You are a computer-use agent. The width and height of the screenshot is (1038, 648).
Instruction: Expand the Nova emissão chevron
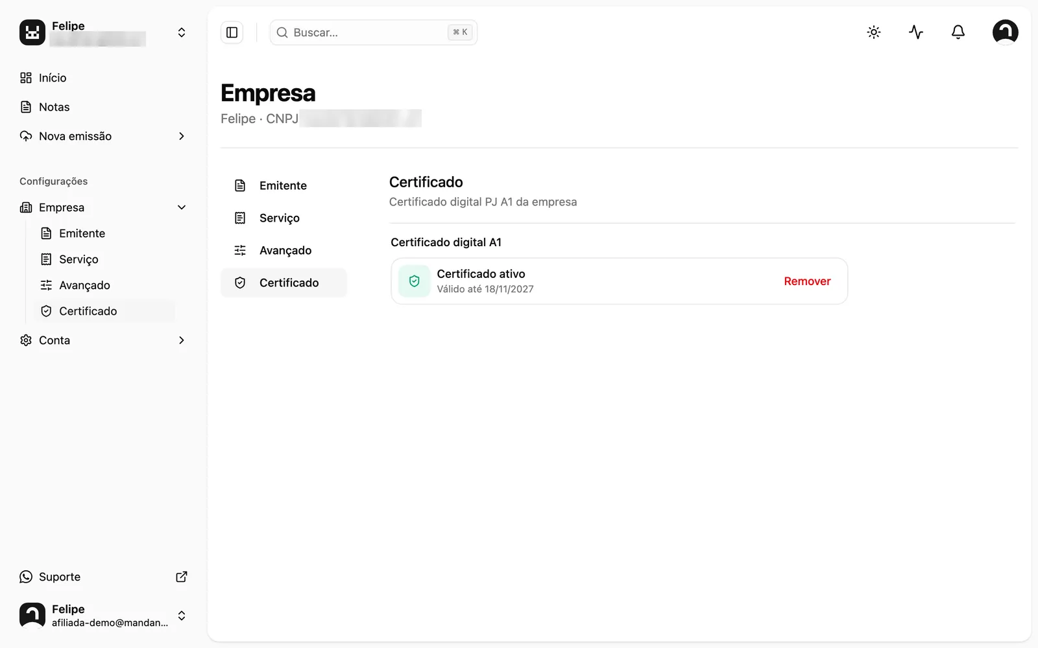point(182,136)
